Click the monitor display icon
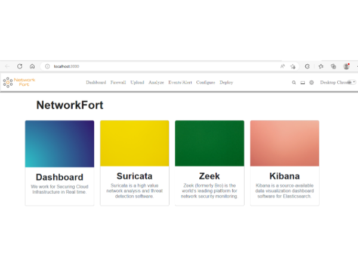 pos(303,83)
